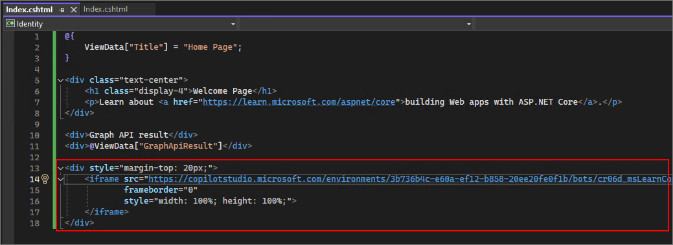Viewport: 673px width, 245px height.
Task: Pin the active Index.cshtml tab
Action: click(62, 10)
